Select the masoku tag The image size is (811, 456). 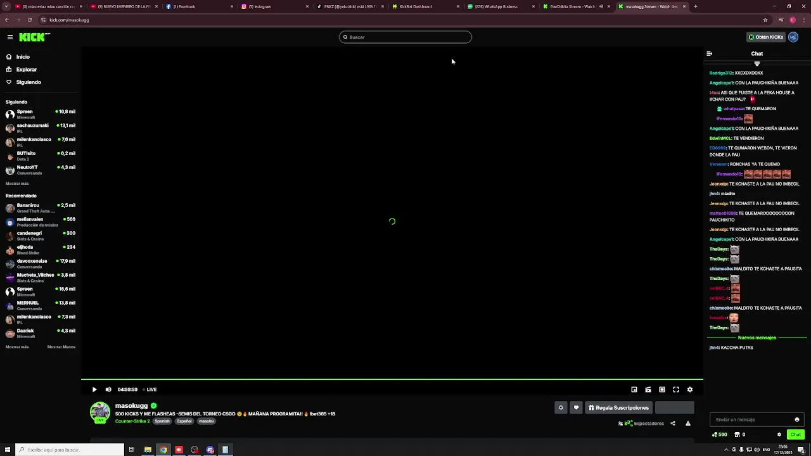[206, 421]
